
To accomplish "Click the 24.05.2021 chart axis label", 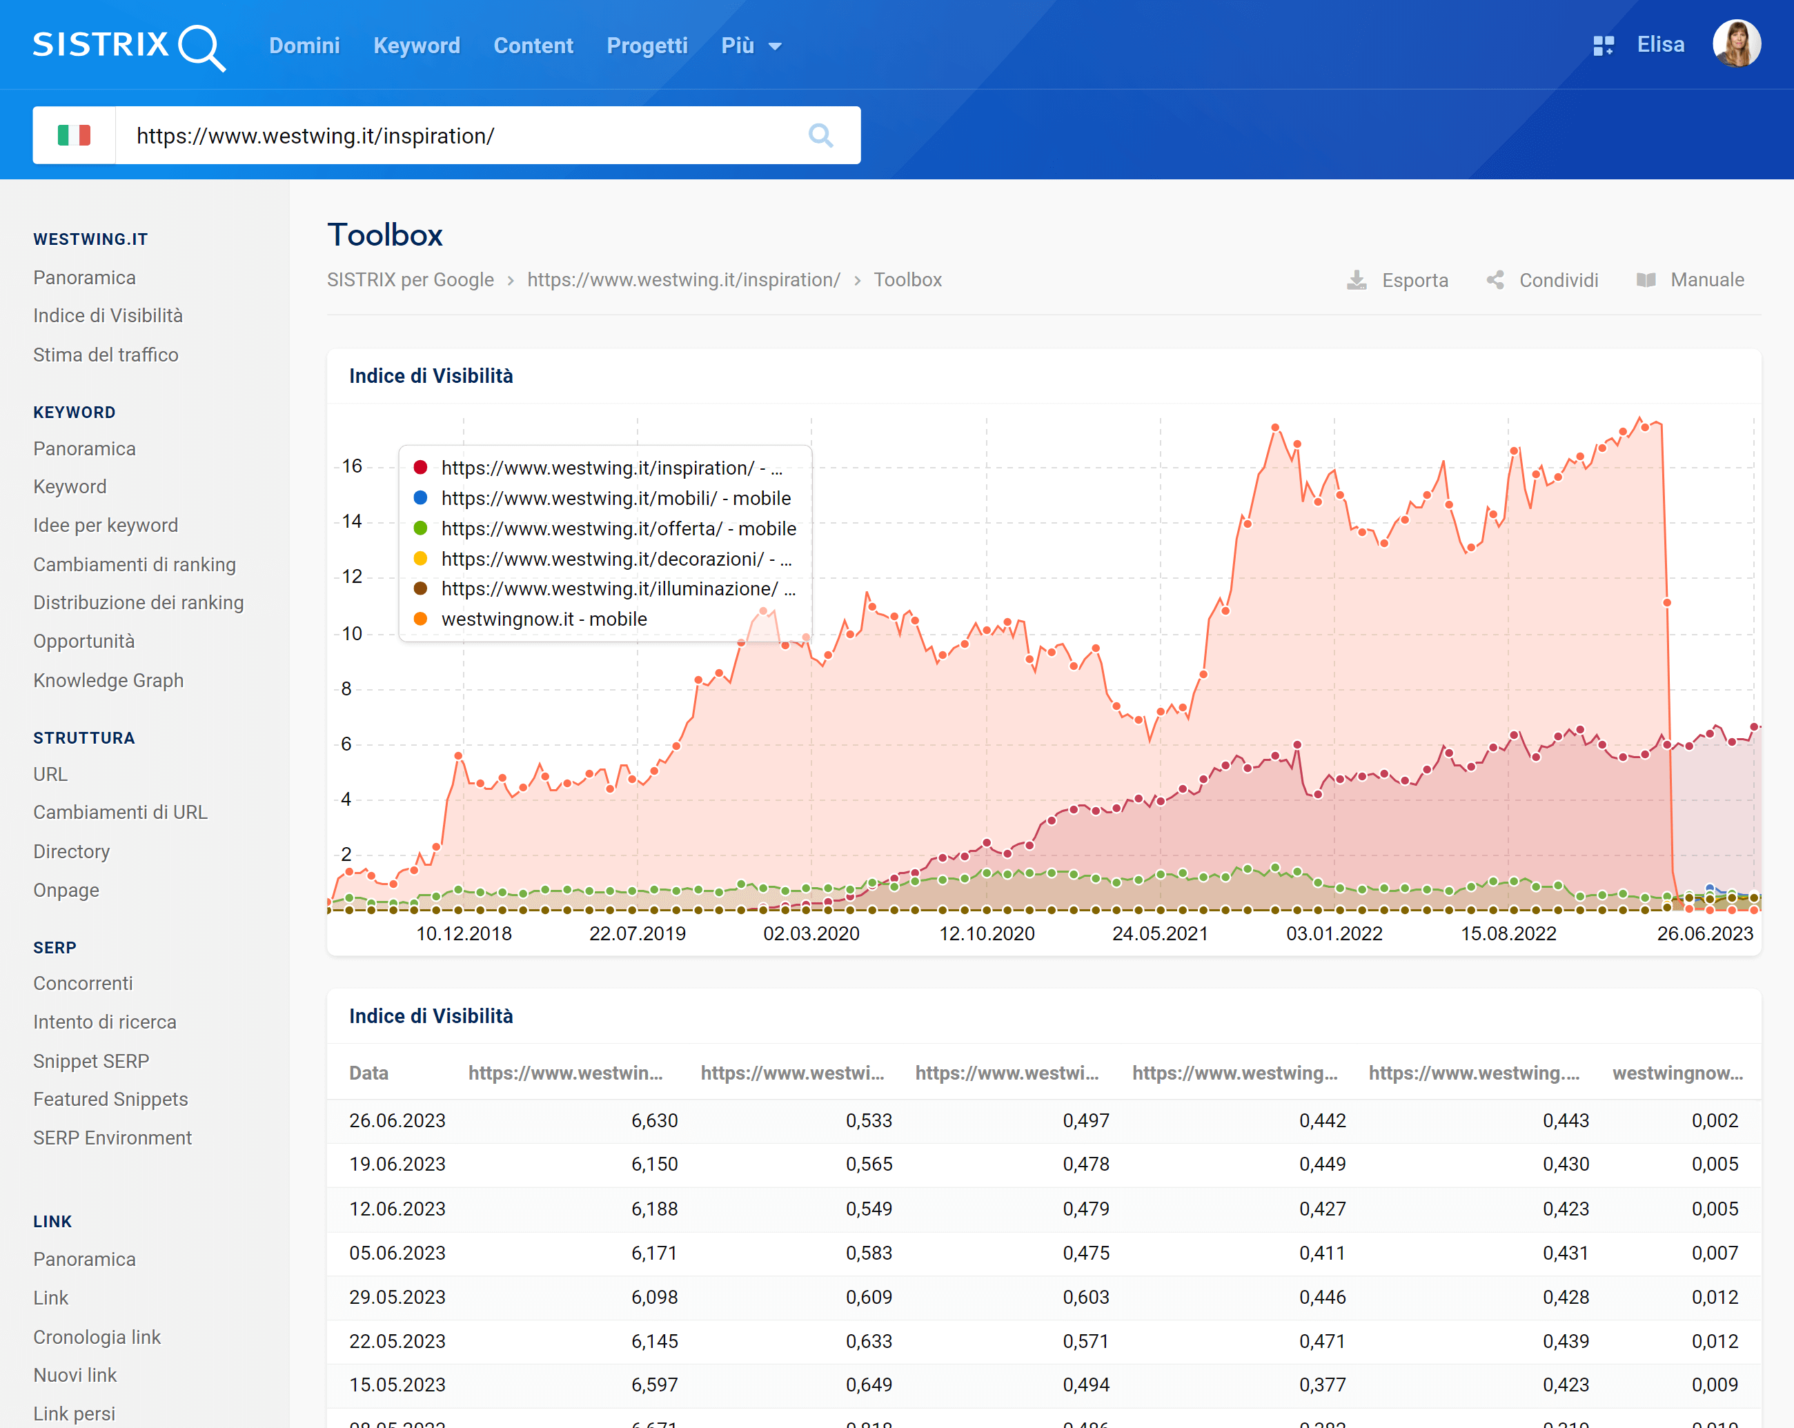I will [x=1160, y=934].
